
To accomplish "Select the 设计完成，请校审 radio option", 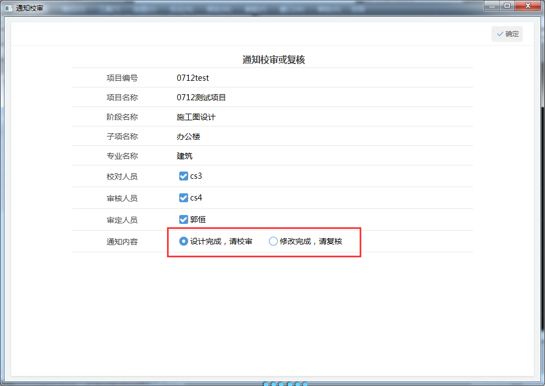I will (183, 241).
